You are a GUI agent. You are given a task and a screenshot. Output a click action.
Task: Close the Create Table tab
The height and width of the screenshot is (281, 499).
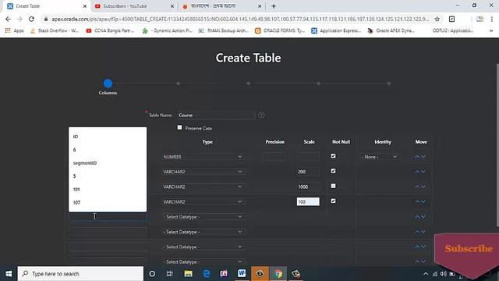point(85,6)
